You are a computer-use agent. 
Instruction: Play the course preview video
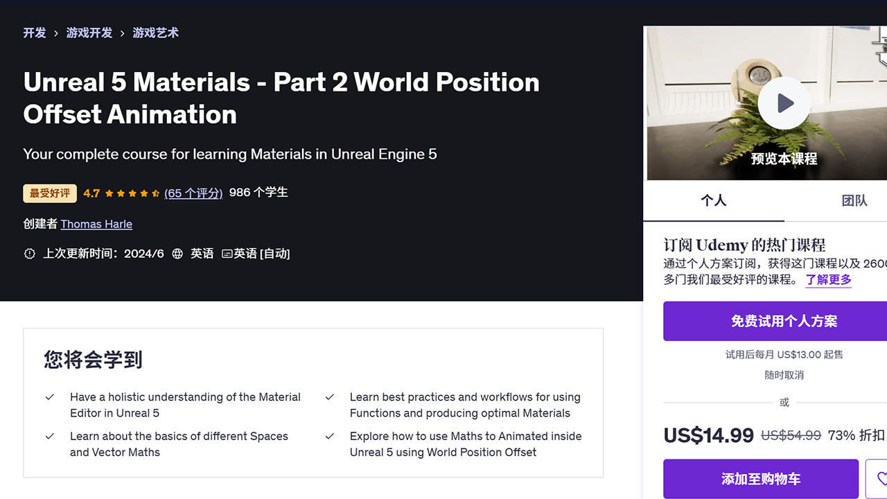(784, 103)
